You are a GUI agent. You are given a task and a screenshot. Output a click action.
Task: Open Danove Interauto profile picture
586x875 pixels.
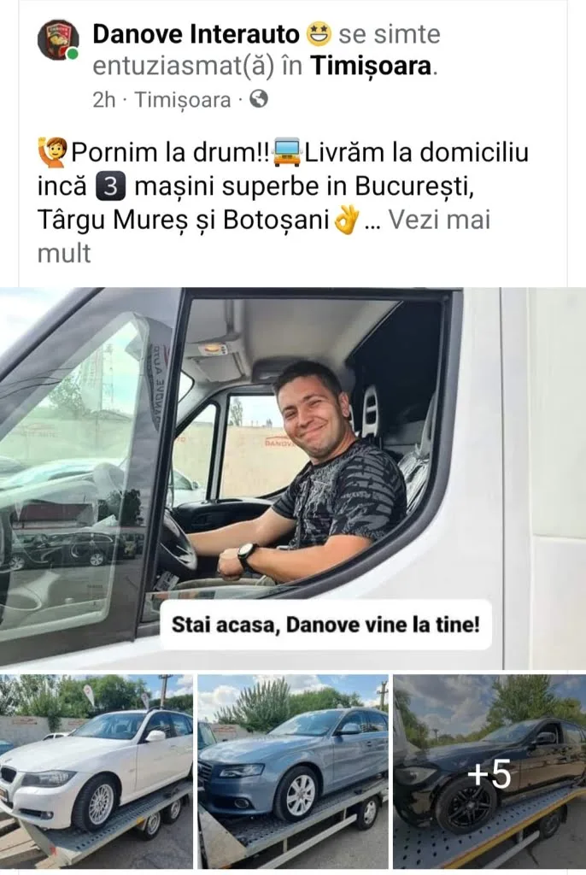57,41
